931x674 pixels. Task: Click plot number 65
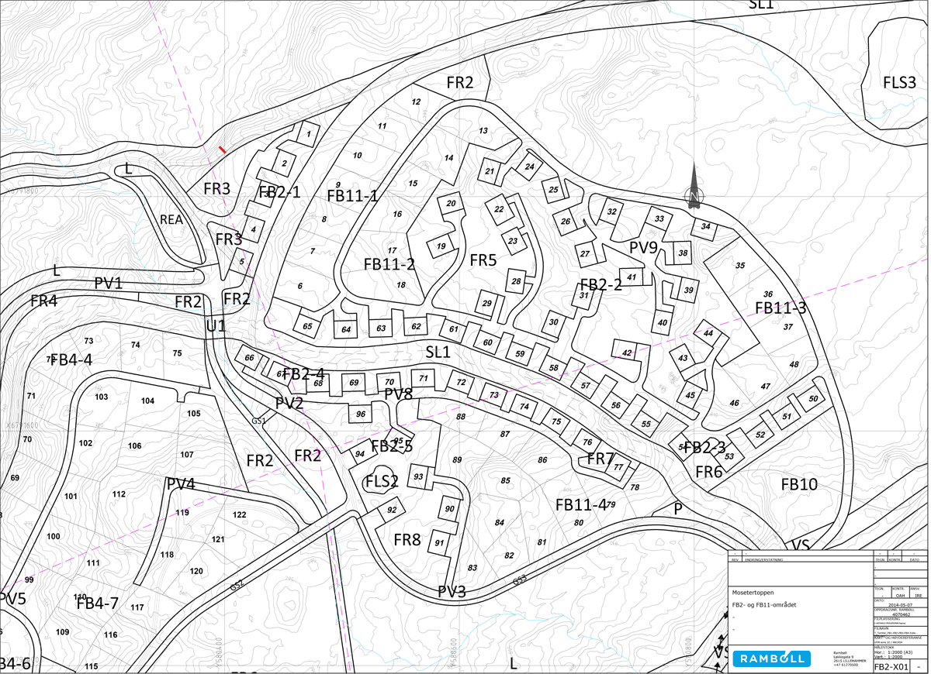pos(307,326)
